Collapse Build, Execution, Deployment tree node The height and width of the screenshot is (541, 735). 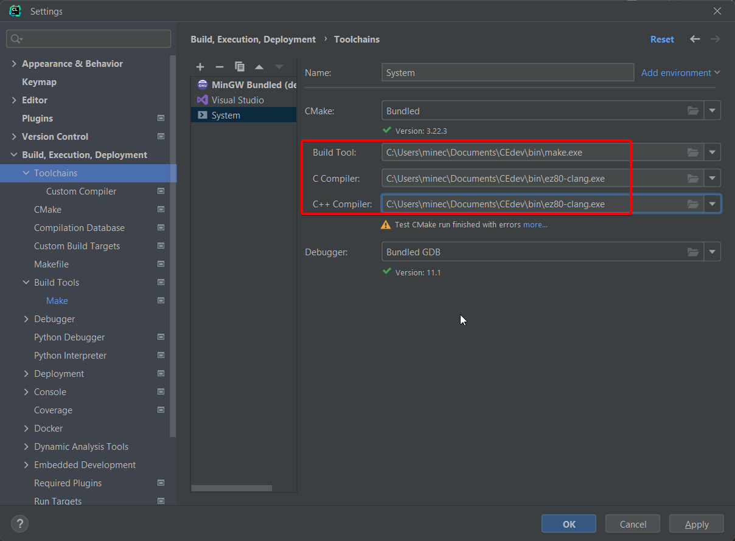click(x=14, y=155)
